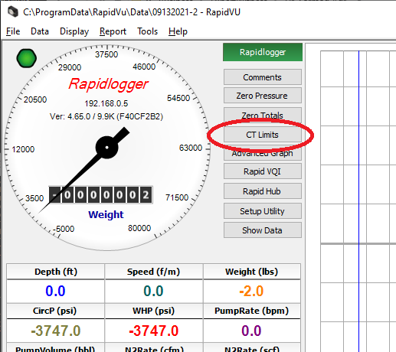Image resolution: width=396 pixels, height=352 pixels.
Task: Select the Depth (ft) value 0.0
Action: coord(55,291)
